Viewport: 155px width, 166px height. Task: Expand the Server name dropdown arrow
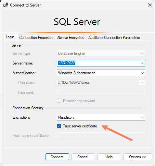(142, 63)
